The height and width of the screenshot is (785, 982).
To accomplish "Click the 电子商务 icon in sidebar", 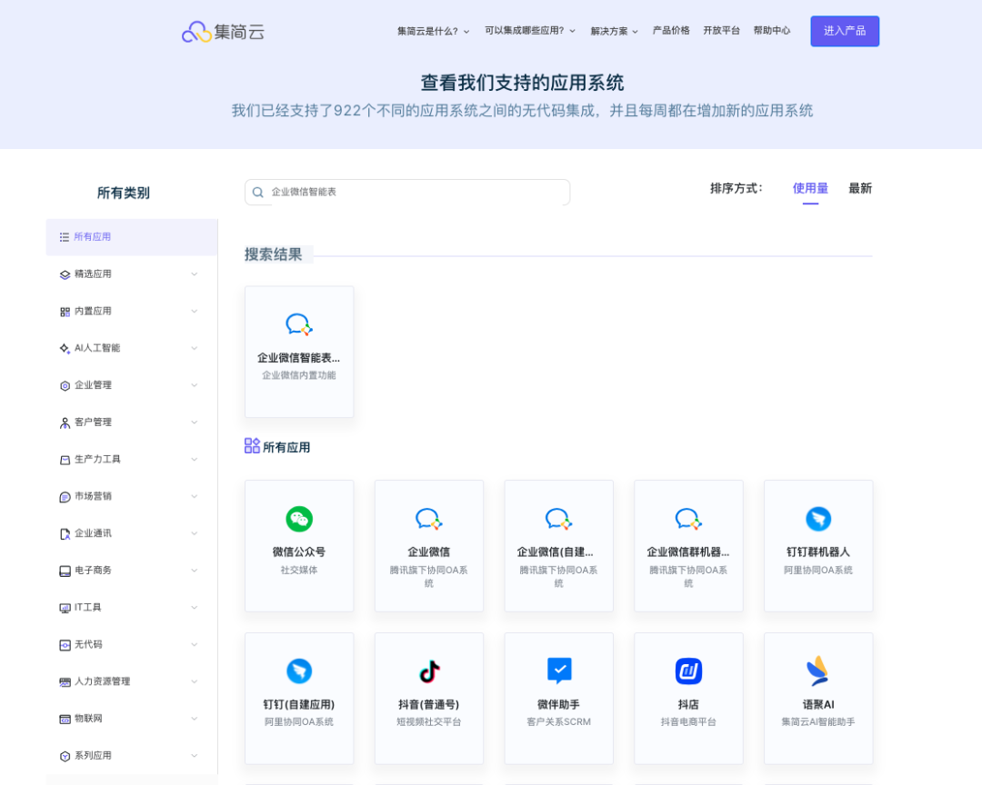I will pos(65,571).
